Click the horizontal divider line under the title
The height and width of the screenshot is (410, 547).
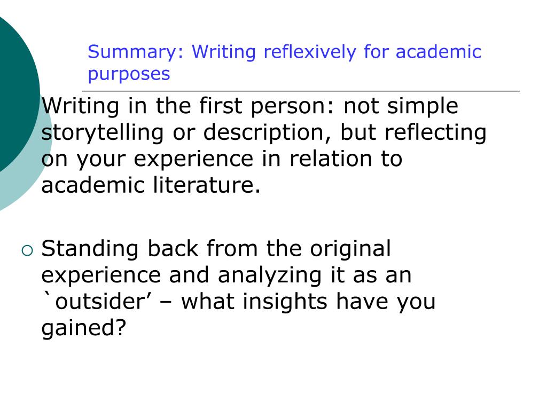point(301,91)
